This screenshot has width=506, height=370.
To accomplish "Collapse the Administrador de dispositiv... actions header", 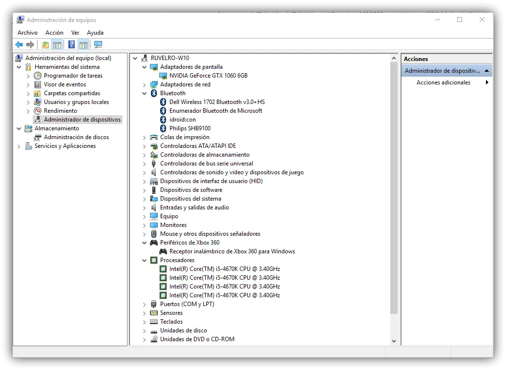I will click(x=486, y=71).
